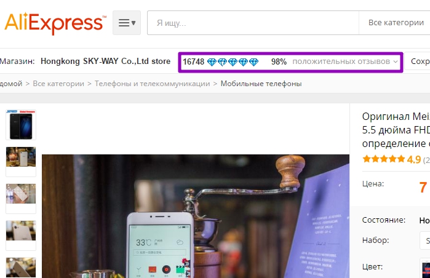Image resolution: width=430 pixels, height=278 pixels.
Task: Open 'Мобильные телефоны' breadcrumb
Action: [x=261, y=84]
